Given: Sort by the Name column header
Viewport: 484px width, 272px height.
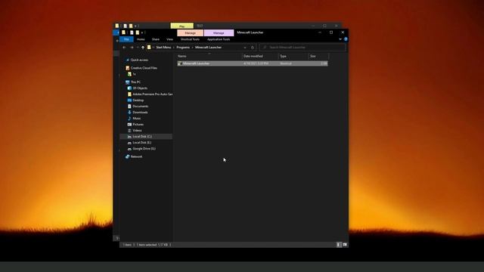Looking at the screenshot, I should pos(209,56).
